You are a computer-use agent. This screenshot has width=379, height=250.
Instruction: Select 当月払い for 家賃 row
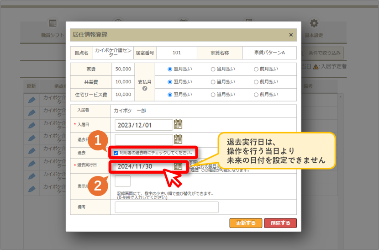(213, 69)
